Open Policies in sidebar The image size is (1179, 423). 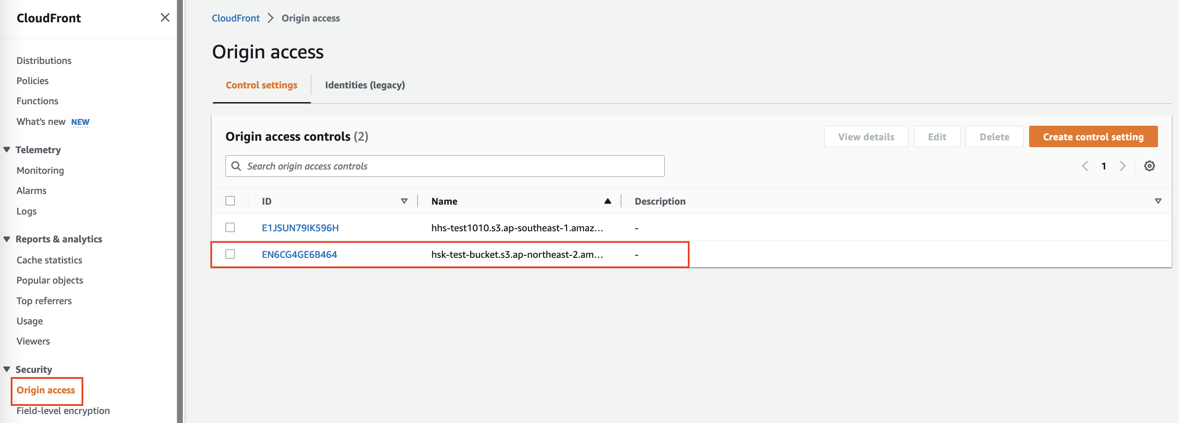[x=33, y=81]
